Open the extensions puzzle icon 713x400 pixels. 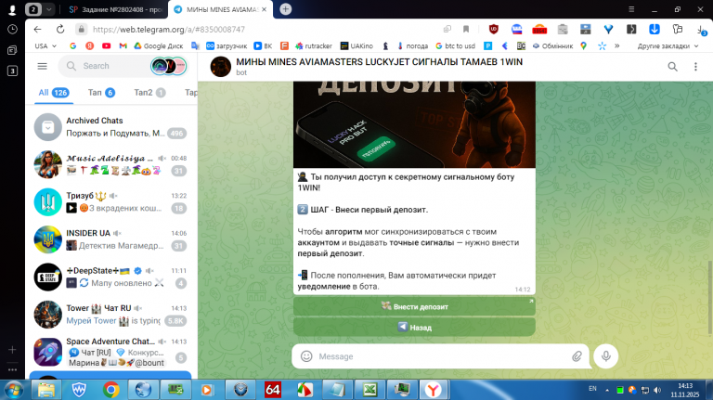[678, 29]
